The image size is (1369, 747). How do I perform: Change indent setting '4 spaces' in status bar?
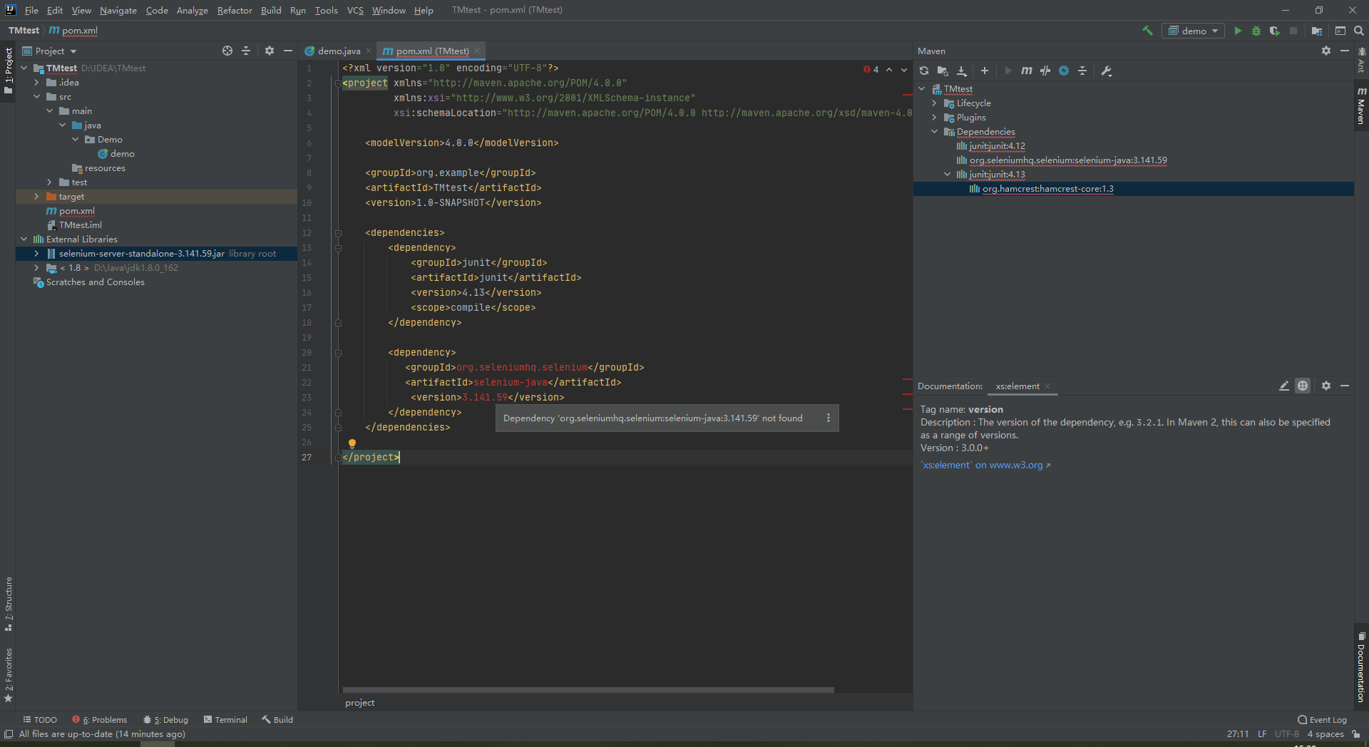click(1325, 734)
